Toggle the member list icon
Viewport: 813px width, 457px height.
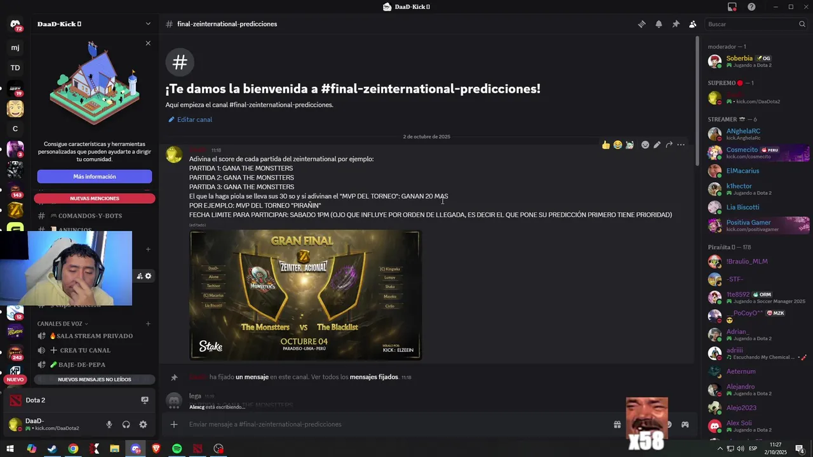(x=693, y=24)
